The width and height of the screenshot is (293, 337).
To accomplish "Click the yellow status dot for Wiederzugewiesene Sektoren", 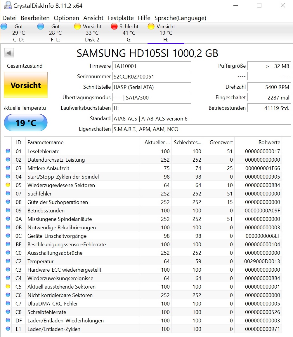I will [8, 185].
